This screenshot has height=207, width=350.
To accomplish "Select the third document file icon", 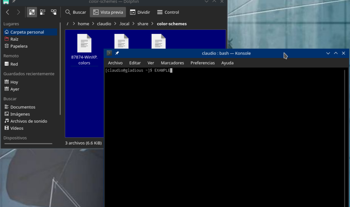I will click(158, 41).
